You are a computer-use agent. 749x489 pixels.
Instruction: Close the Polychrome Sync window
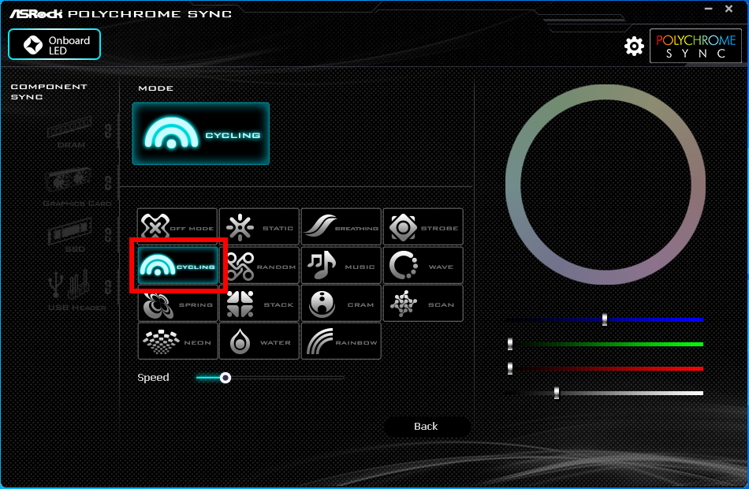(x=729, y=9)
